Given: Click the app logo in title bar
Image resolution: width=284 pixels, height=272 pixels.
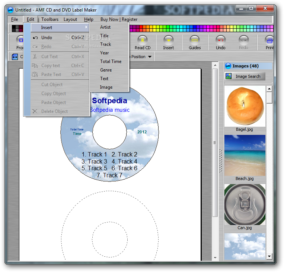Looking at the screenshot, I should pyautogui.click(x=10, y=10).
